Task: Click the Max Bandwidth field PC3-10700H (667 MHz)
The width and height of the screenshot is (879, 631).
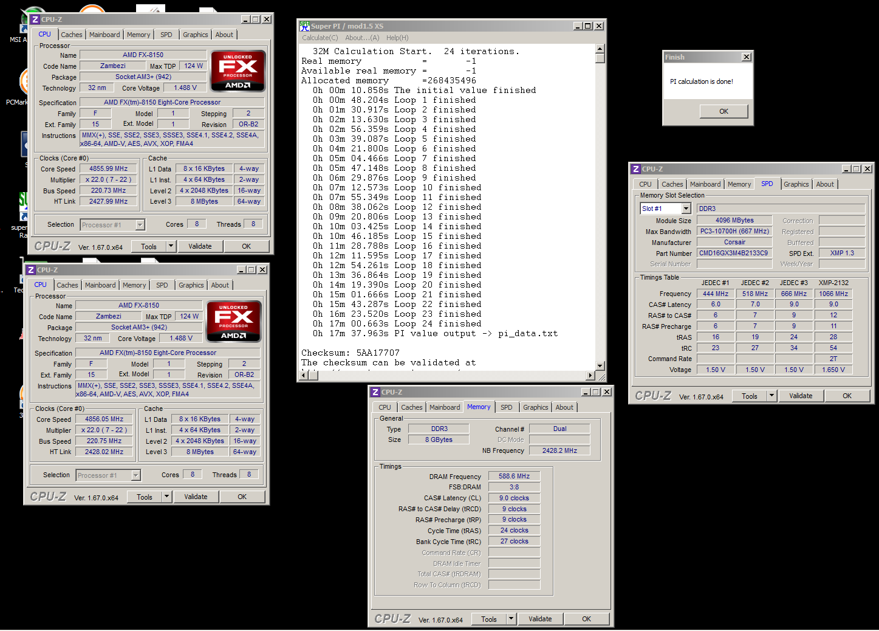Action: click(734, 231)
